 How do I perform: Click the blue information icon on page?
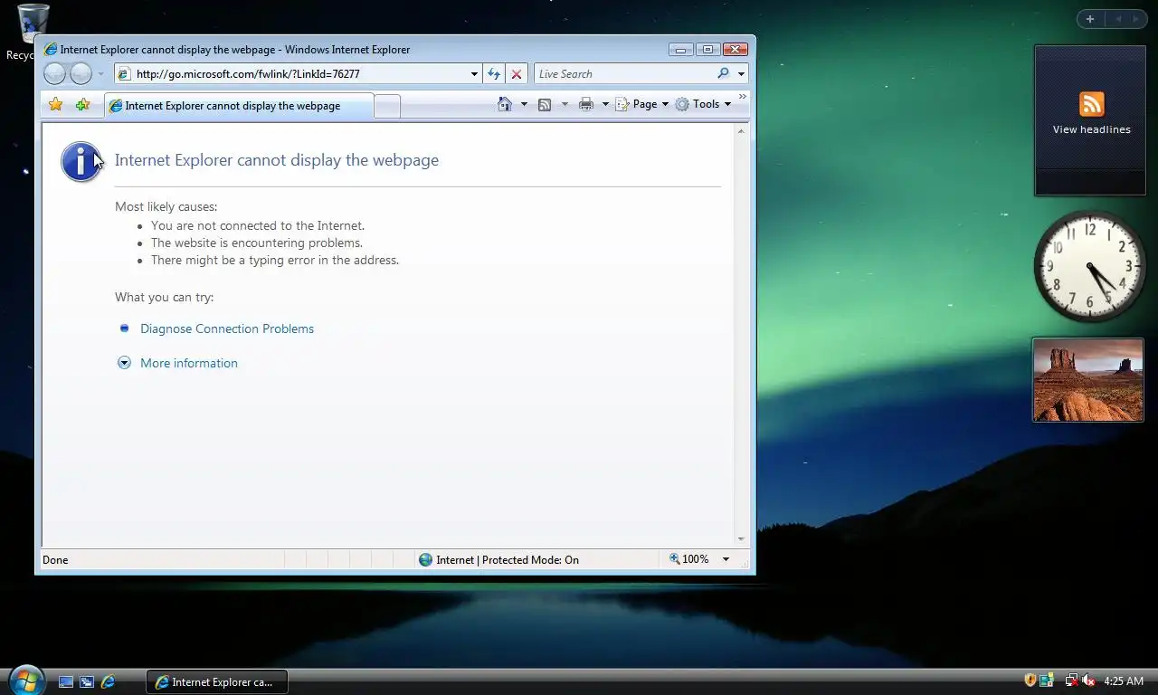pos(81,162)
